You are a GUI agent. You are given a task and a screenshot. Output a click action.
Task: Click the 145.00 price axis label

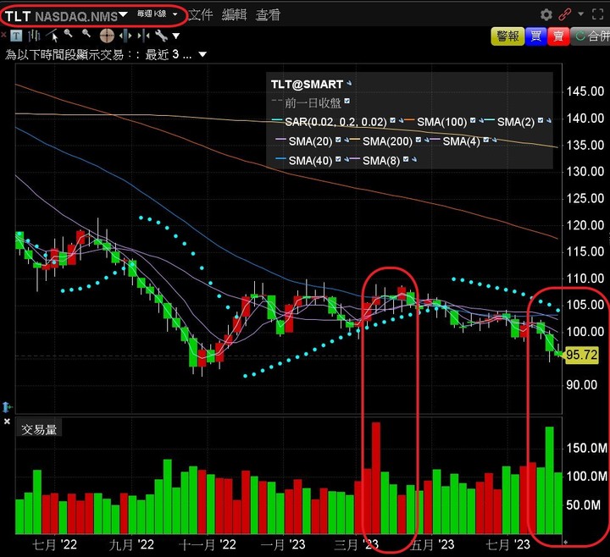tap(585, 91)
